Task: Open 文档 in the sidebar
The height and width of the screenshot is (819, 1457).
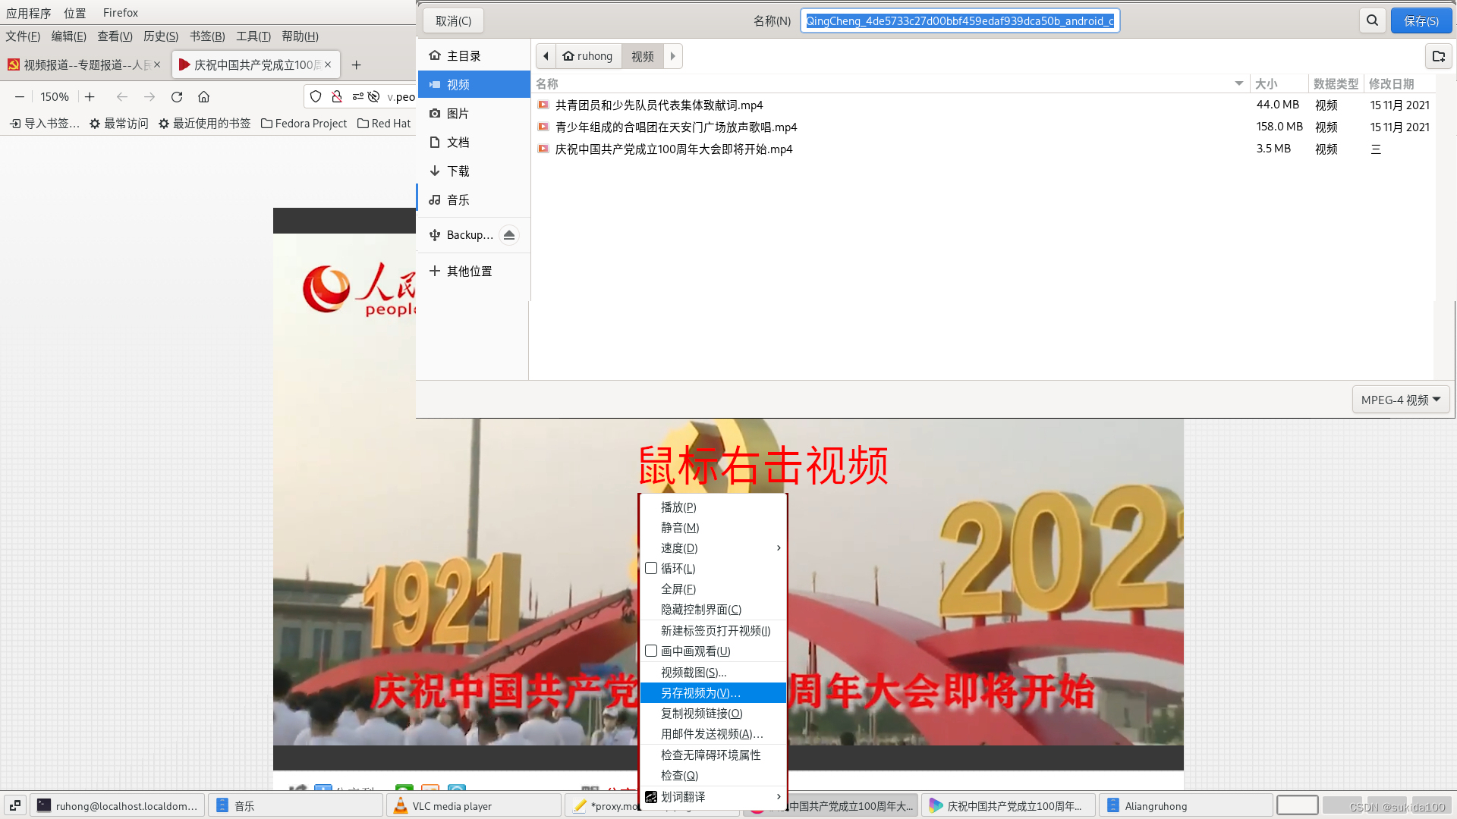Action: [474, 143]
